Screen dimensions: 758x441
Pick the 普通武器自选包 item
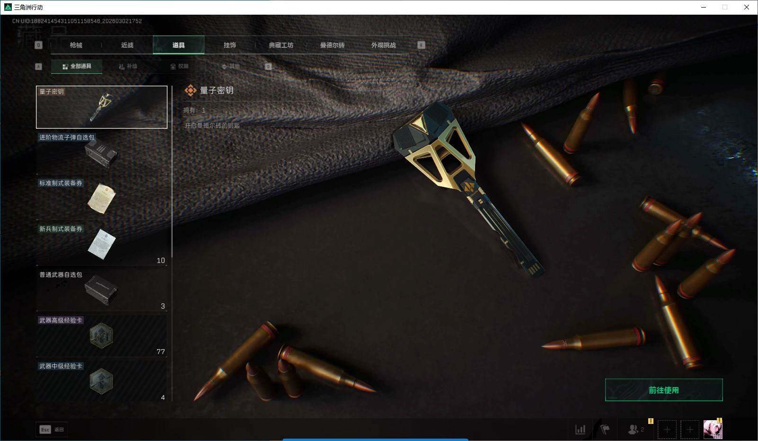(102, 290)
